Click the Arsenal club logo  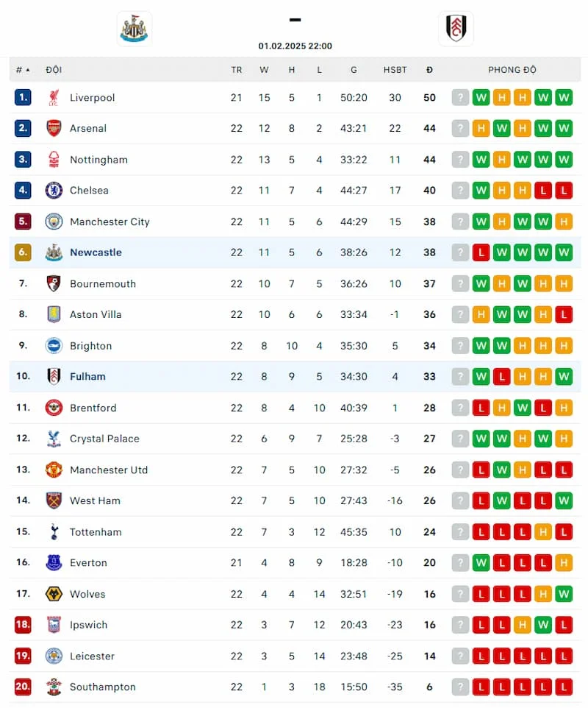(54, 128)
